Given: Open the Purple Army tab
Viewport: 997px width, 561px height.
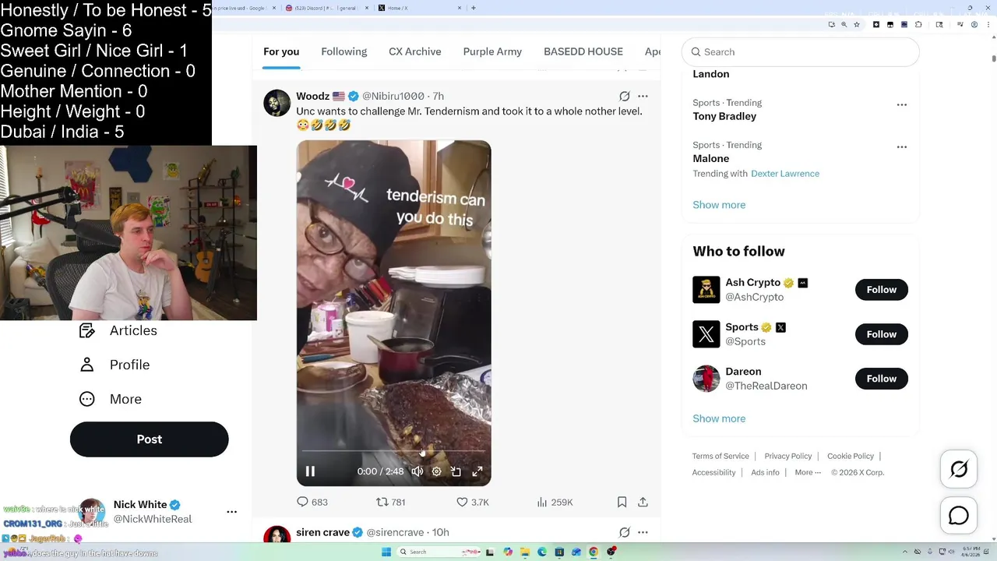Looking at the screenshot, I should coord(492,51).
